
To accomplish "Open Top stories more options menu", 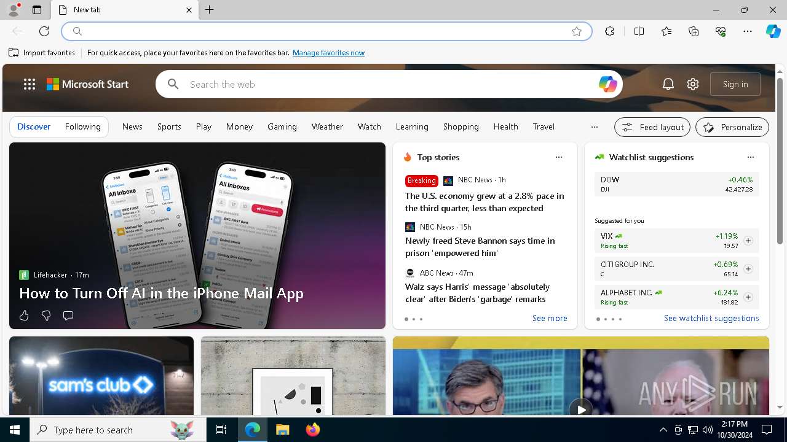I will [559, 157].
